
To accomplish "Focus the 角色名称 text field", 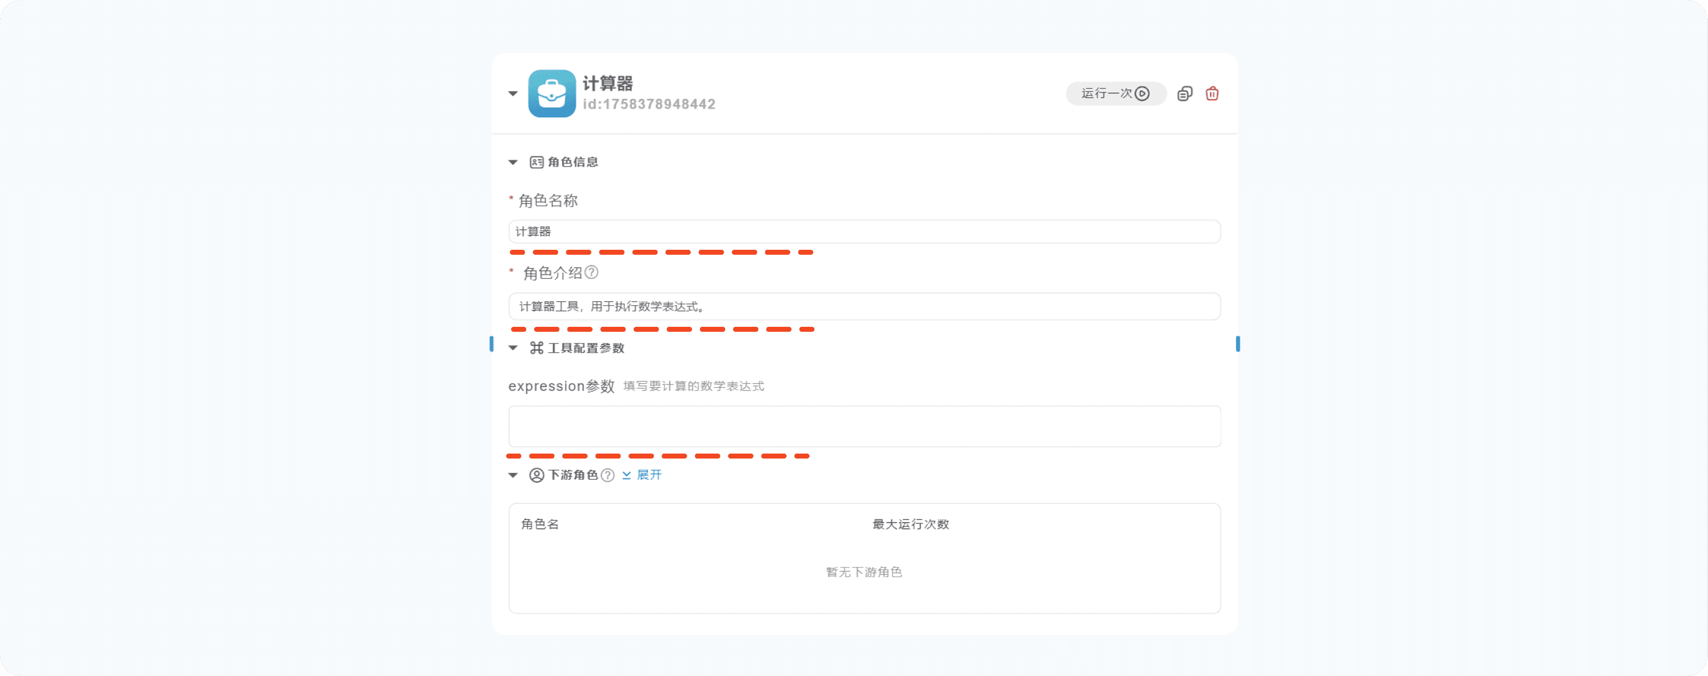I will pyautogui.click(x=864, y=231).
